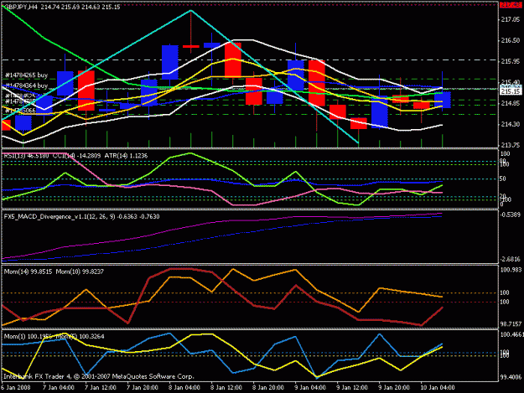
Task: Click the 214.30 price axis value
Action: (511, 124)
